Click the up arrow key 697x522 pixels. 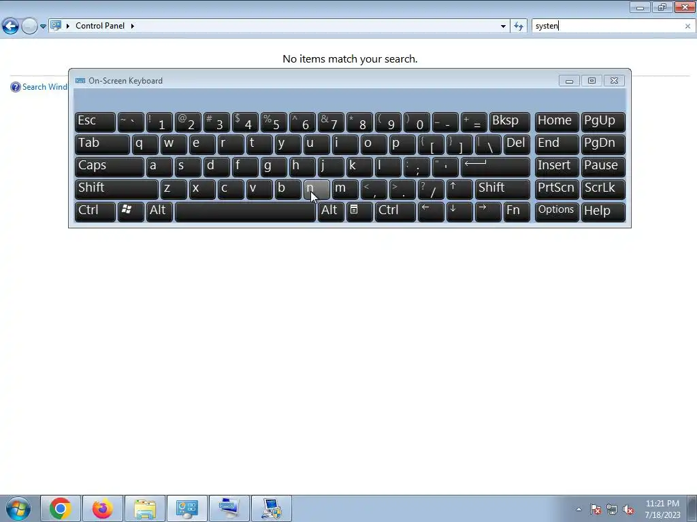click(459, 189)
